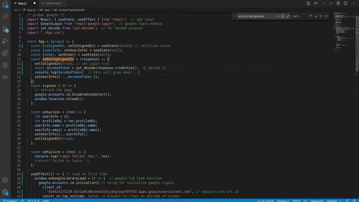Click the App symbol breadcrumb
This screenshot has height=202, width=359.
pyautogui.click(x=47, y=10)
